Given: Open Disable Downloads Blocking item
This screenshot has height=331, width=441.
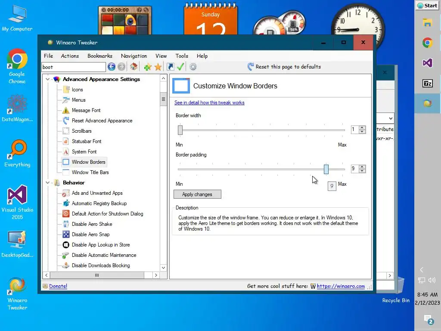Looking at the screenshot, I should 101,265.
